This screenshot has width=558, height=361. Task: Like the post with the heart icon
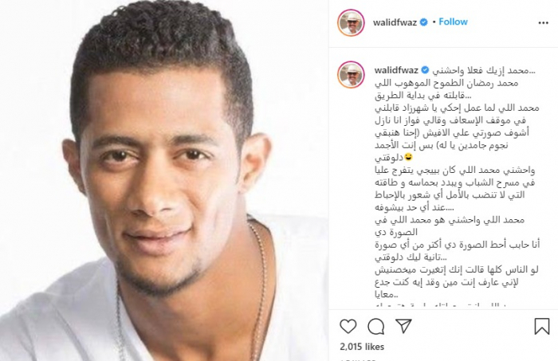point(348,326)
